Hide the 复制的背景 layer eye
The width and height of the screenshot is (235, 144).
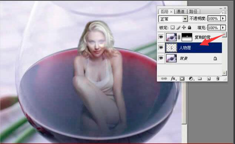point(161,37)
